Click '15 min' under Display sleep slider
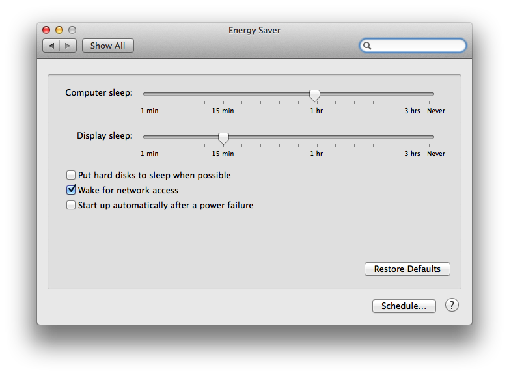The image size is (509, 376). (x=223, y=154)
